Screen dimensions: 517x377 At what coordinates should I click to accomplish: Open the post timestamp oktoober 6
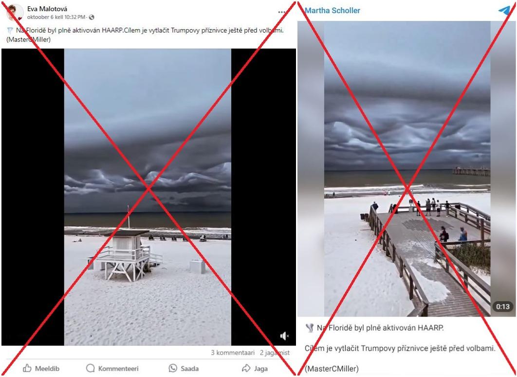pyautogui.click(x=56, y=17)
